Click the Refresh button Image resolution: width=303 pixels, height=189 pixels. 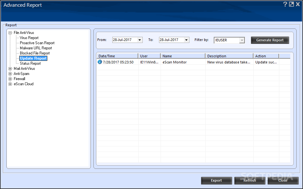pyautogui.click(x=250, y=180)
